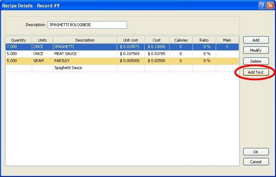Click the Add Text button
The height and width of the screenshot is (177, 276).
click(x=256, y=72)
